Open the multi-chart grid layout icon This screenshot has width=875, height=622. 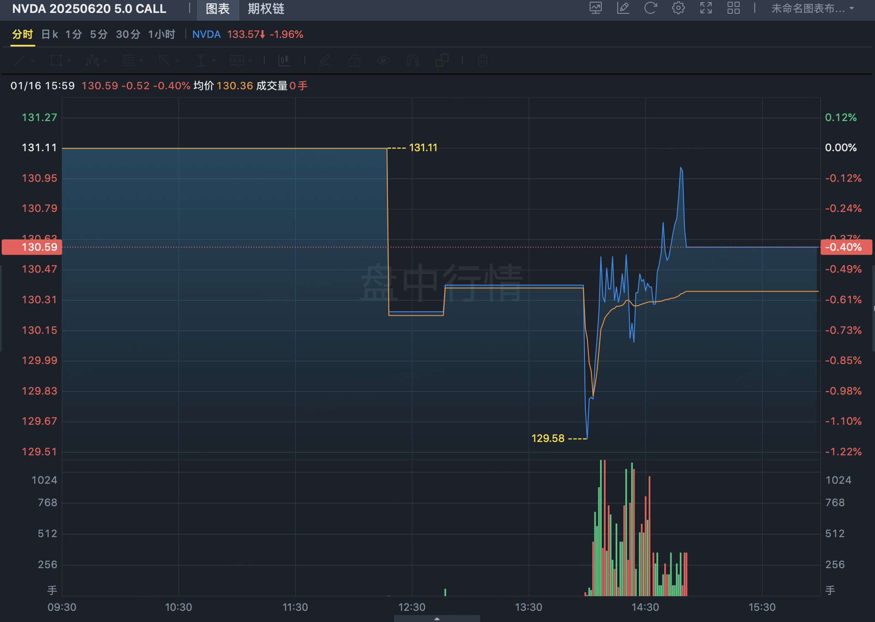pyautogui.click(x=733, y=8)
